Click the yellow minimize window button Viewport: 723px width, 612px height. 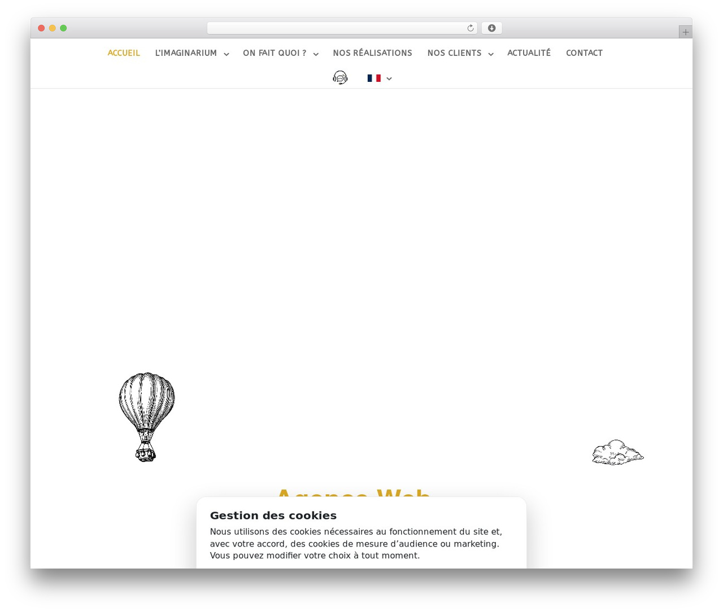coord(53,28)
